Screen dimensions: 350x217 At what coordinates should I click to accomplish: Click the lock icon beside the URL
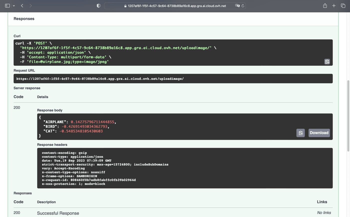click(125, 6)
